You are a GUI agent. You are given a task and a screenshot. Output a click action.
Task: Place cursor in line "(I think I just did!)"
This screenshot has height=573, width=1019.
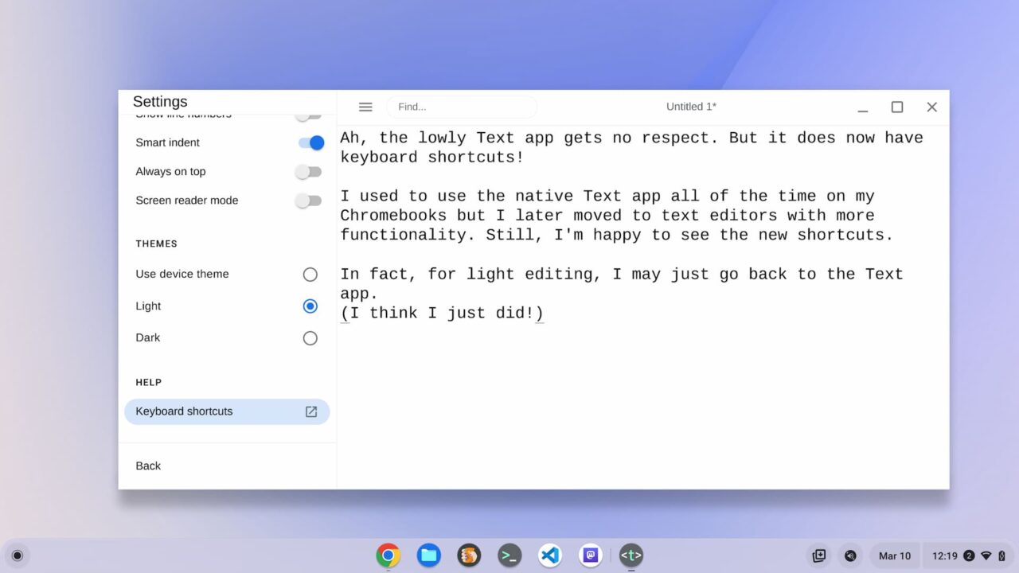click(x=442, y=313)
